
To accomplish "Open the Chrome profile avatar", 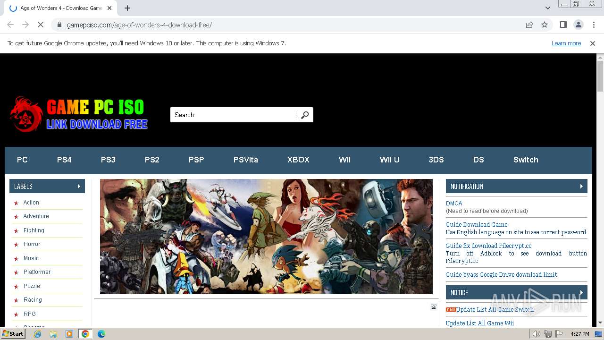I will click(x=578, y=25).
